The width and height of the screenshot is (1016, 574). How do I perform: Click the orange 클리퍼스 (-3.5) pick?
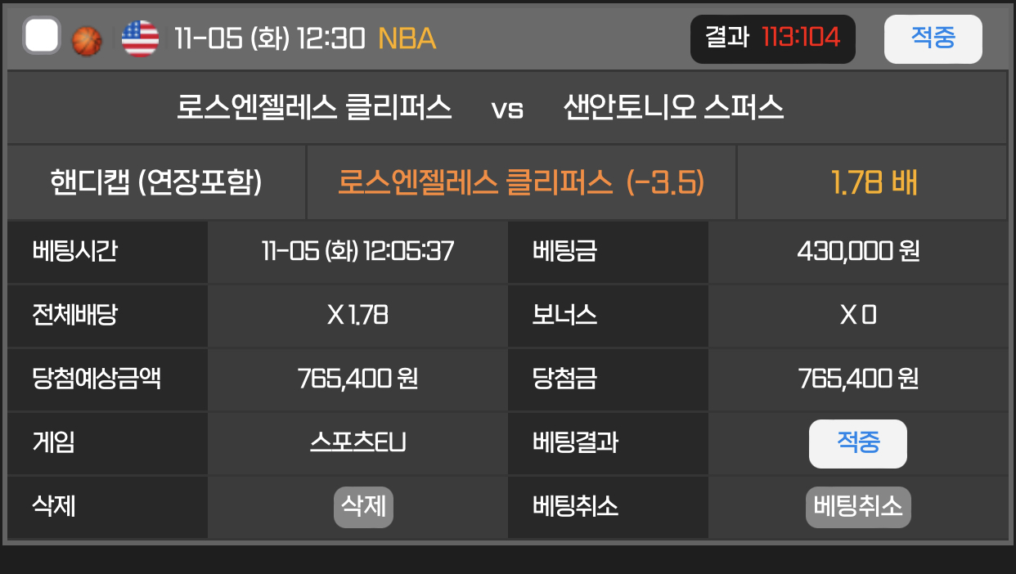[x=521, y=182]
